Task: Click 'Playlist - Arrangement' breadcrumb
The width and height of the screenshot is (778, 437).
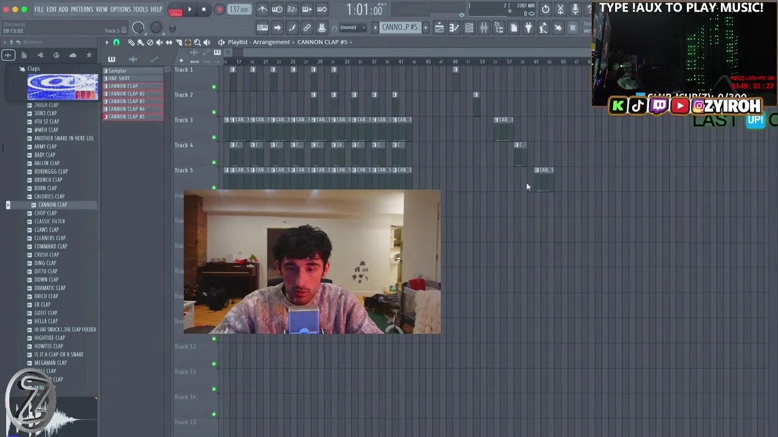Action: (x=258, y=42)
